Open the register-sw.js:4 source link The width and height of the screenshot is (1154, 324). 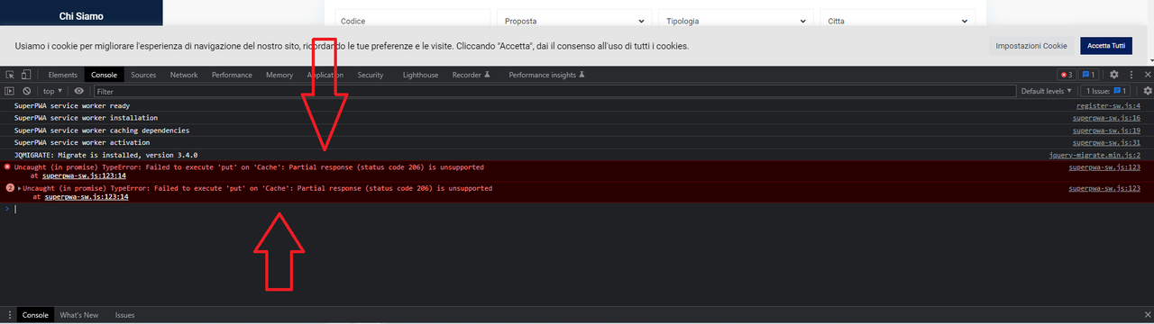(x=1108, y=105)
